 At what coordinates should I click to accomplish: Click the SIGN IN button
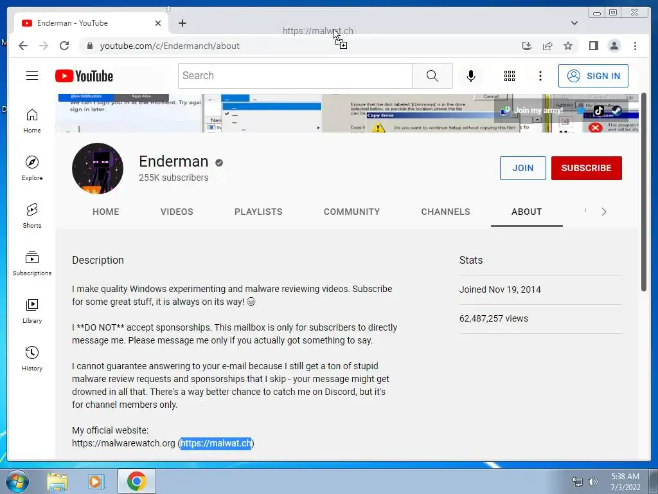coord(593,76)
